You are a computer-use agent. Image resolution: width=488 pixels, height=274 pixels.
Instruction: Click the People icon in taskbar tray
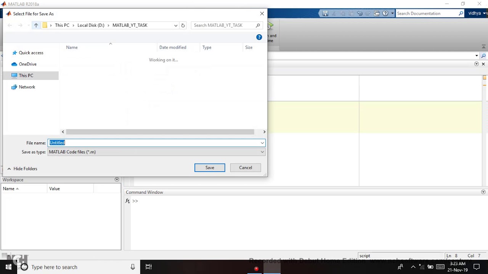click(x=400, y=267)
